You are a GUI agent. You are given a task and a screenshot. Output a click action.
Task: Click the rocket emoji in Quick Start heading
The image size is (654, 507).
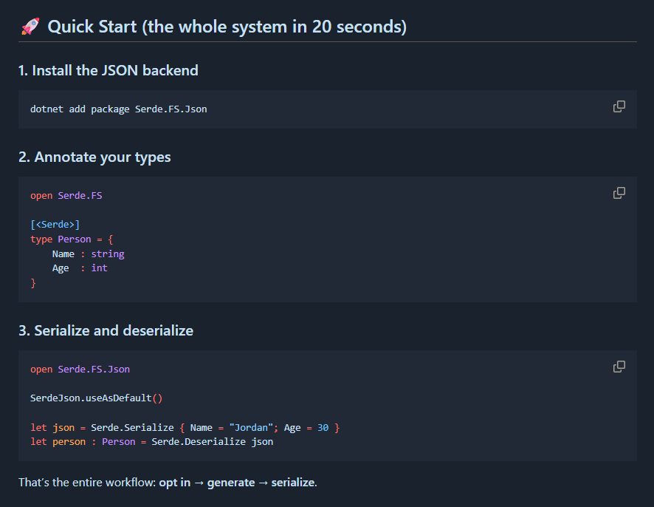(x=30, y=27)
